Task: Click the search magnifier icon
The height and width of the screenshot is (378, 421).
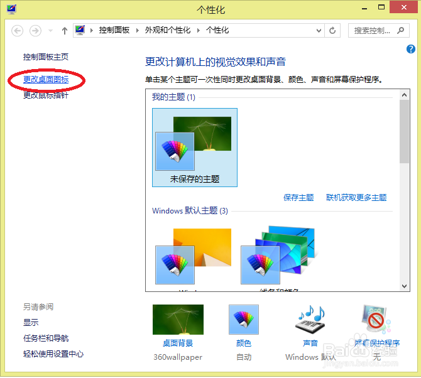Action: (401, 30)
